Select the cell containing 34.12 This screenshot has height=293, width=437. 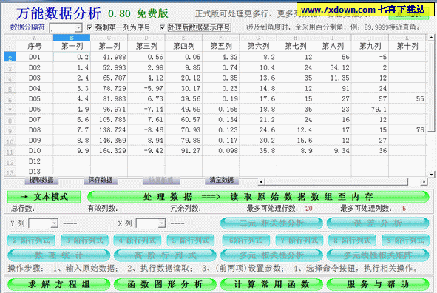[x=333, y=67]
